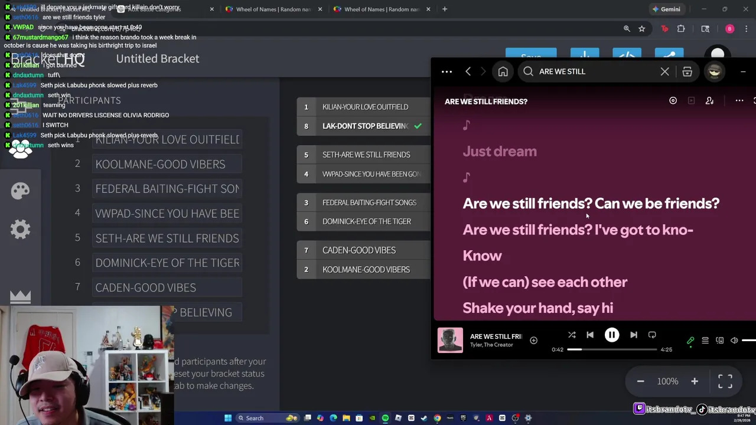Skip to next track in Spotify
Screen dimensions: 756x425
(x=633, y=335)
